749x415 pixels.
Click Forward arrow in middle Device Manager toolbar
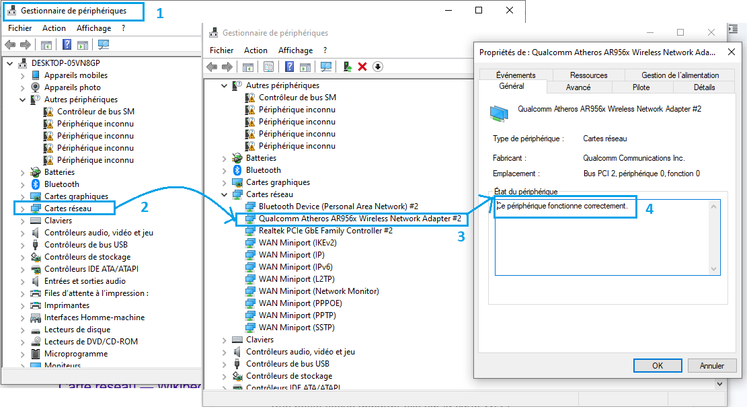[227, 67]
